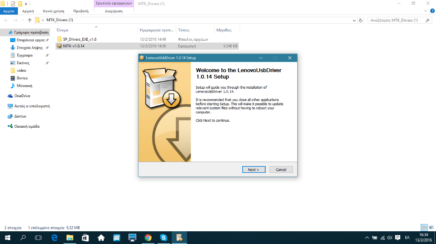
Task: Open the Windows Start menu
Action: coord(8,238)
